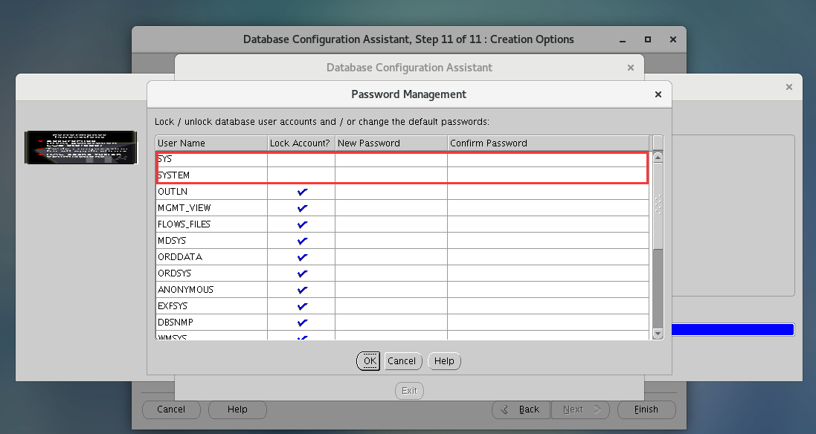Click Confirm Password field for SYSTEM
Viewport: 816px width, 434px height.
(x=548, y=175)
